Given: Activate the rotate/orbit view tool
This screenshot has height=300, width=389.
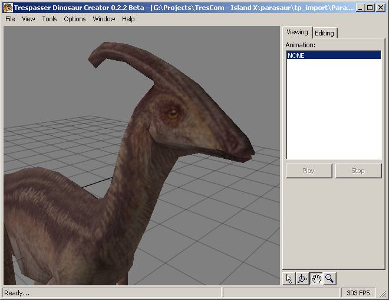Looking at the screenshot, I should [302, 279].
